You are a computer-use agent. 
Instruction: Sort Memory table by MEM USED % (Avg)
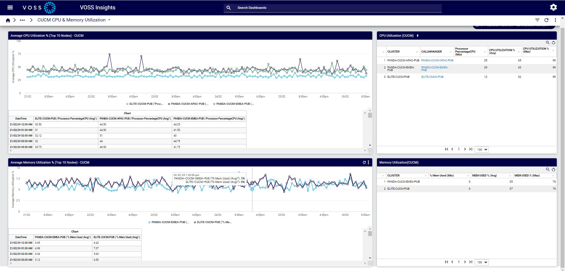492,176
